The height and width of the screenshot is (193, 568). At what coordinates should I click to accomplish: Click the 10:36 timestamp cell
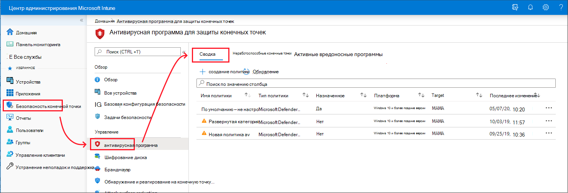coord(519,134)
